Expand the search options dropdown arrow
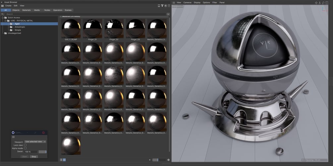Screen dimensions: 333x166 point(168,14)
